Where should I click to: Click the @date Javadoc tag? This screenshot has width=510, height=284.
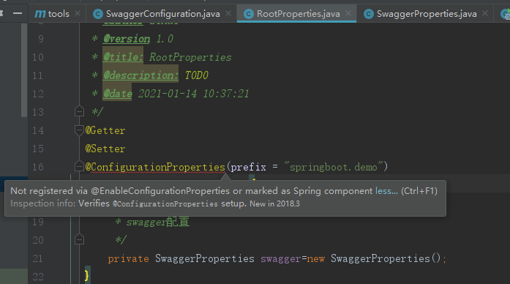click(x=117, y=94)
